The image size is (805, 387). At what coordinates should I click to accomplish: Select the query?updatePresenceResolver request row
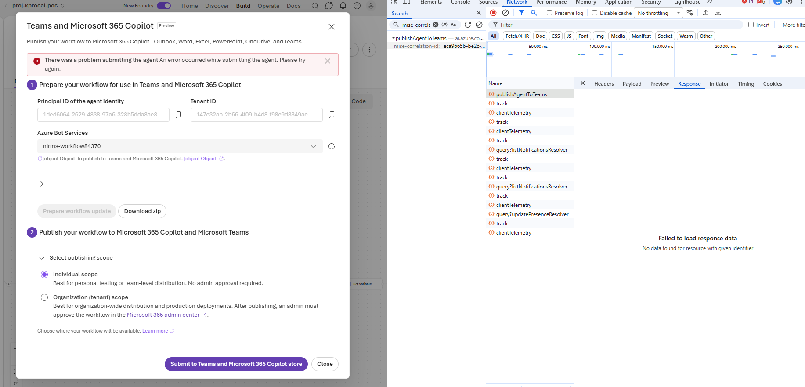click(530, 214)
